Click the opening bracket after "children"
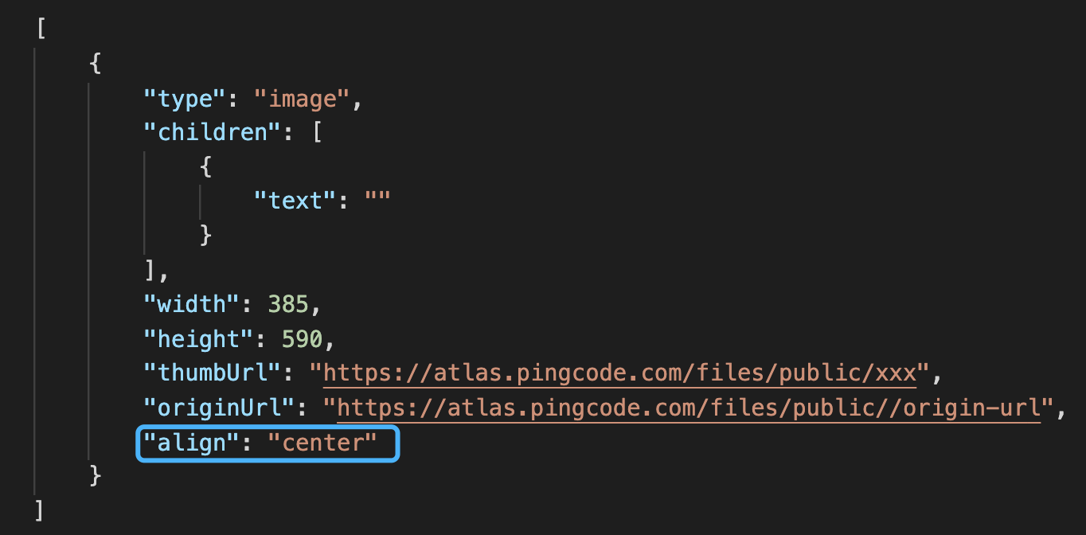 [316, 132]
